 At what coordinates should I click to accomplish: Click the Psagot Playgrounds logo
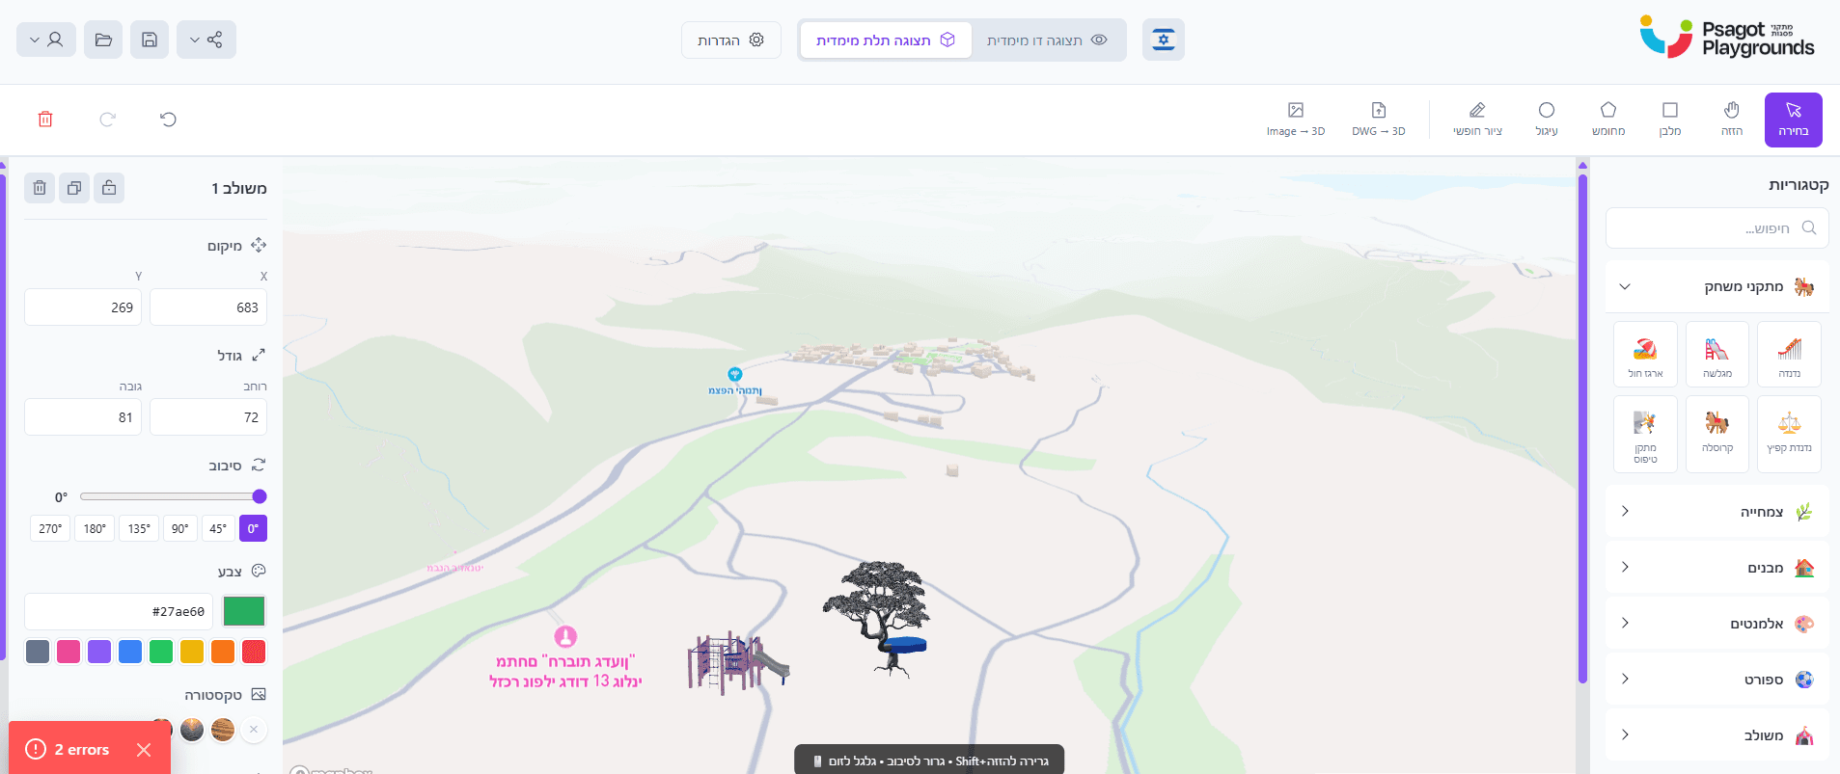(x=1727, y=39)
